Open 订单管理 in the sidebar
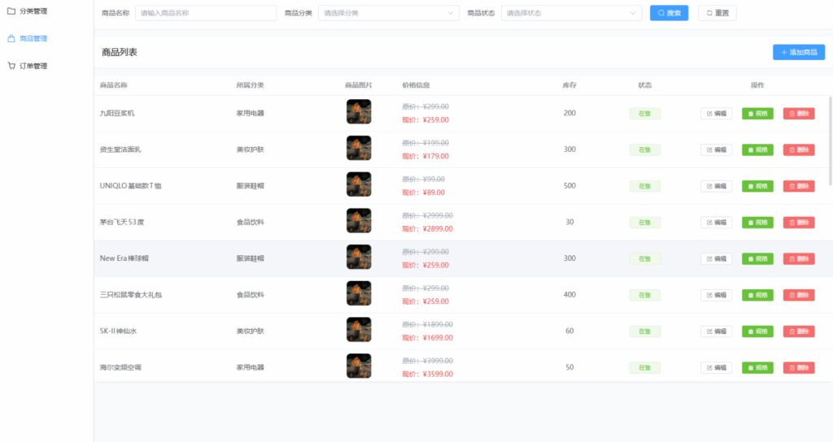This screenshot has width=833, height=442. coord(33,66)
